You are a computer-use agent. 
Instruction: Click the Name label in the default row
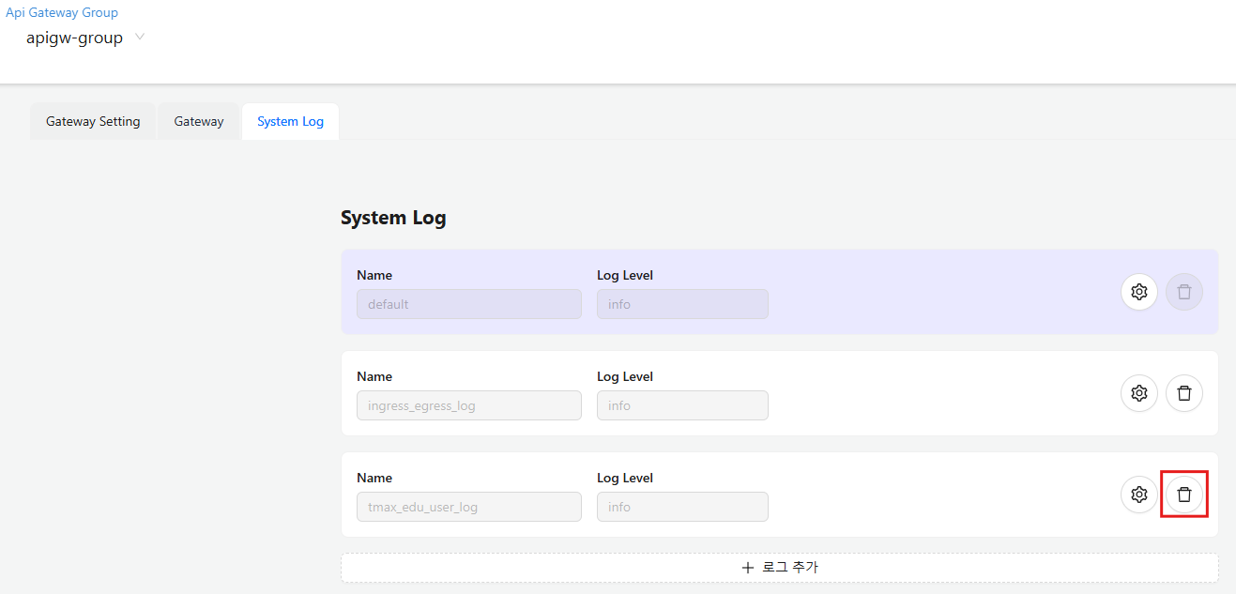point(374,275)
